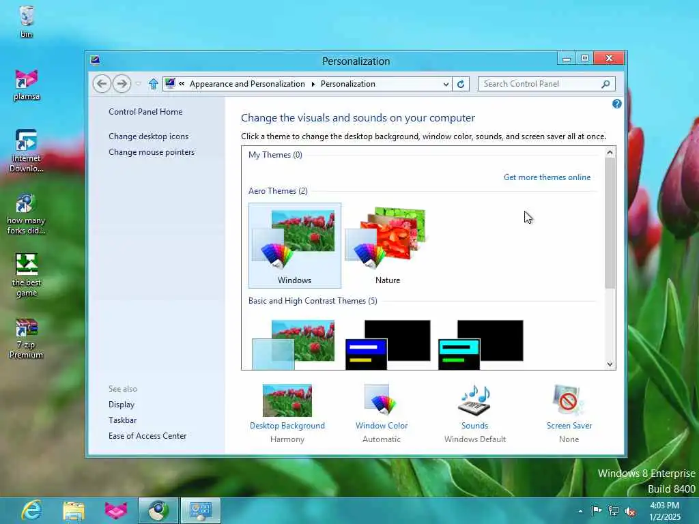Viewport: 699px width, 524px height.
Task: Open the Internet Download desktop shortcut
Action: [27, 151]
